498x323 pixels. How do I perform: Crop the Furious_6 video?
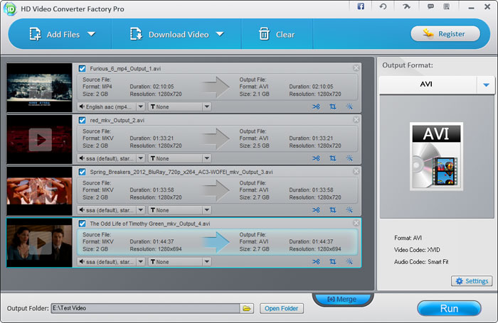(x=332, y=106)
